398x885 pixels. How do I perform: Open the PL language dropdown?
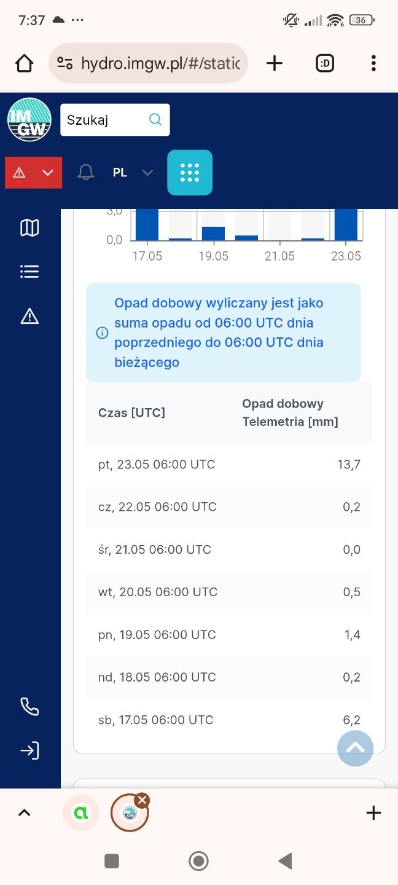(x=132, y=173)
